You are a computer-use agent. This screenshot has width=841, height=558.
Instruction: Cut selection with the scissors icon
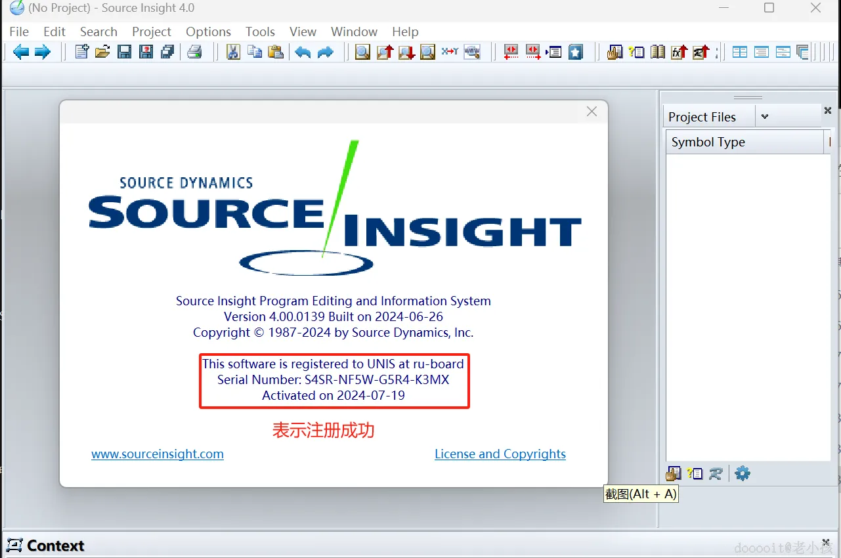[233, 52]
